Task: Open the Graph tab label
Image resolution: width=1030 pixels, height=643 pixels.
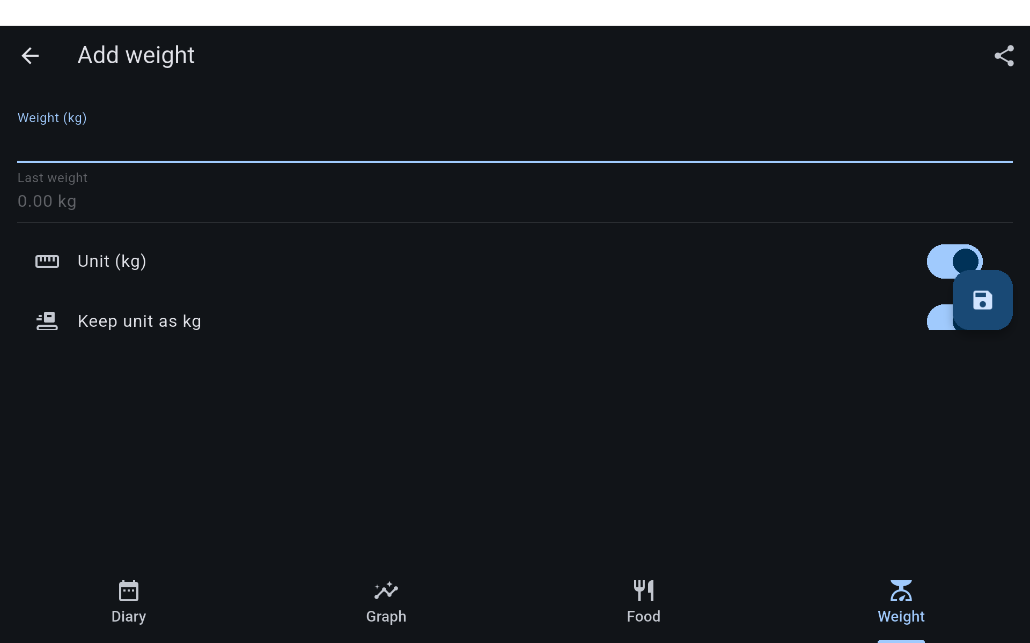Action: tap(386, 617)
